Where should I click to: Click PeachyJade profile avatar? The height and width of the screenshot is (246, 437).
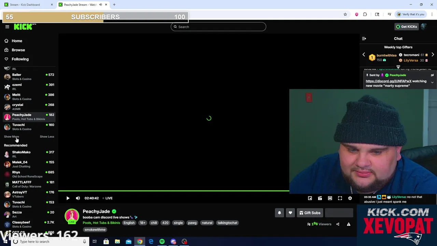tap(72, 216)
